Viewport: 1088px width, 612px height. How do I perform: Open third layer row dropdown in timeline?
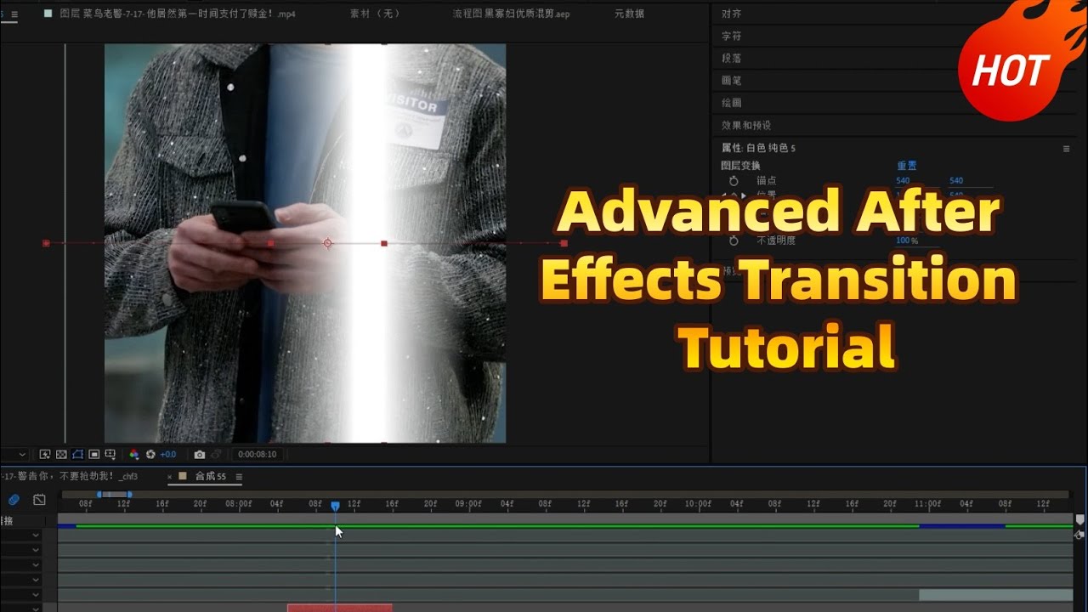coord(36,564)
